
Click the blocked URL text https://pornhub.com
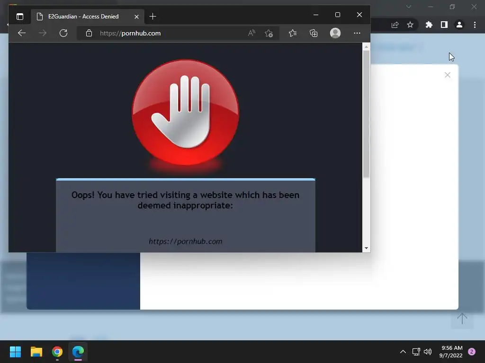click(x=186, y=242)
